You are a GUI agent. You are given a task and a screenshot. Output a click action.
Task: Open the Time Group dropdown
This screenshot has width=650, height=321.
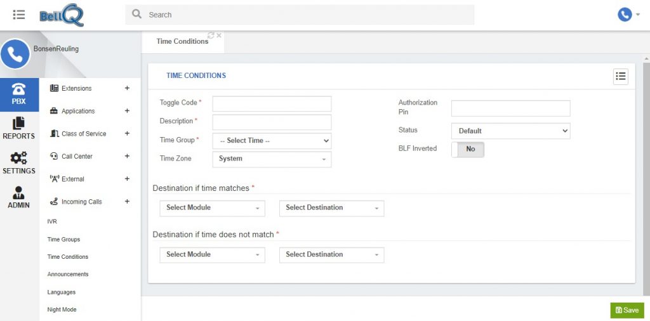tap(272, 141)
